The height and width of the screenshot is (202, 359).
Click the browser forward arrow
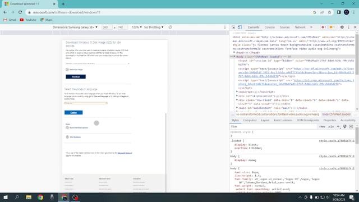tap(12, 12)
